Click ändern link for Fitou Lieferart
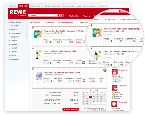145x115 pixels. click(78, 63)
